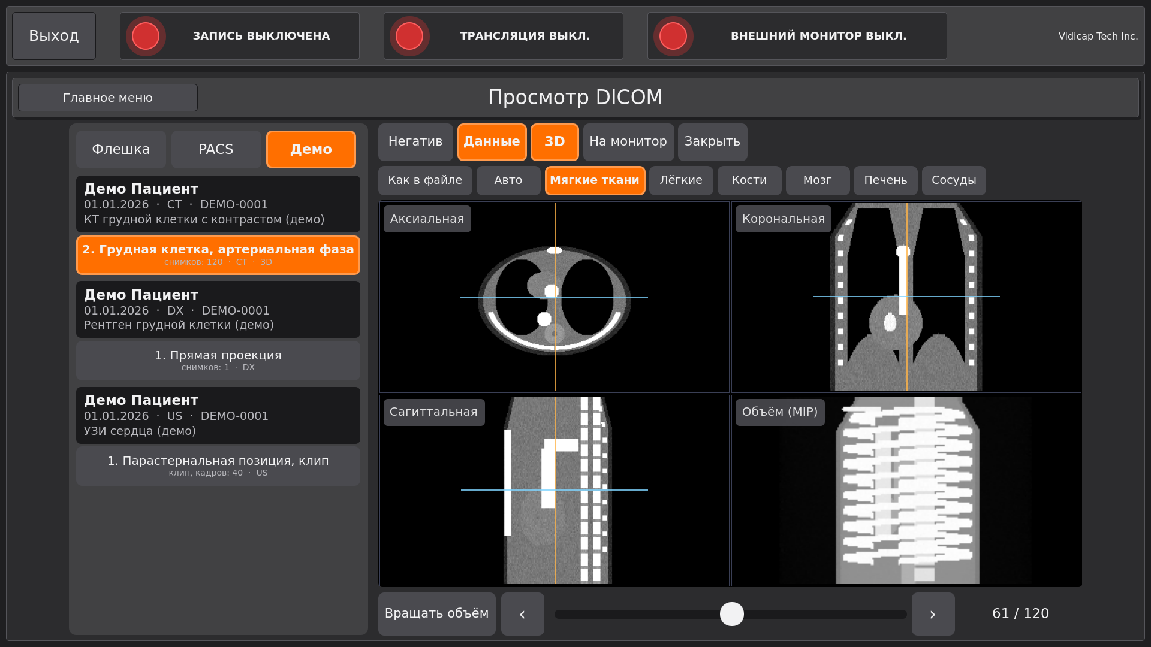Screen dimensions: 1151x647
Task: Select series 1. Прямая проекция
Action: click(218, 361)
